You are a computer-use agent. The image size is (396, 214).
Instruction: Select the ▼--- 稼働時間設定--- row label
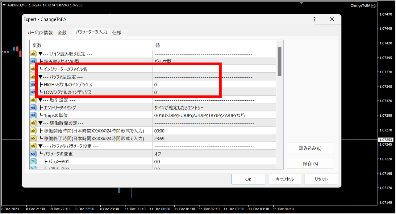point(60,123)
